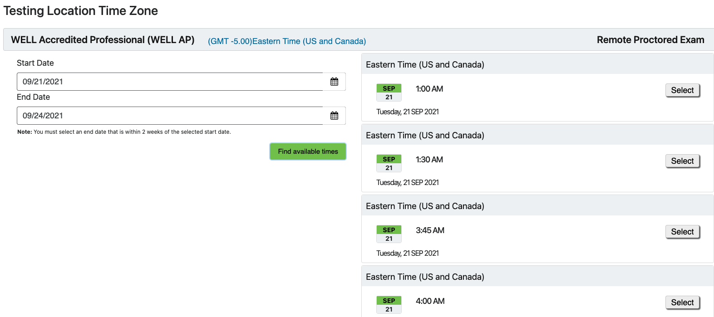Select the 1:30 AM time slot
Image resolution: width=714 pixels, height=317 pixels.
pos(682,161)
